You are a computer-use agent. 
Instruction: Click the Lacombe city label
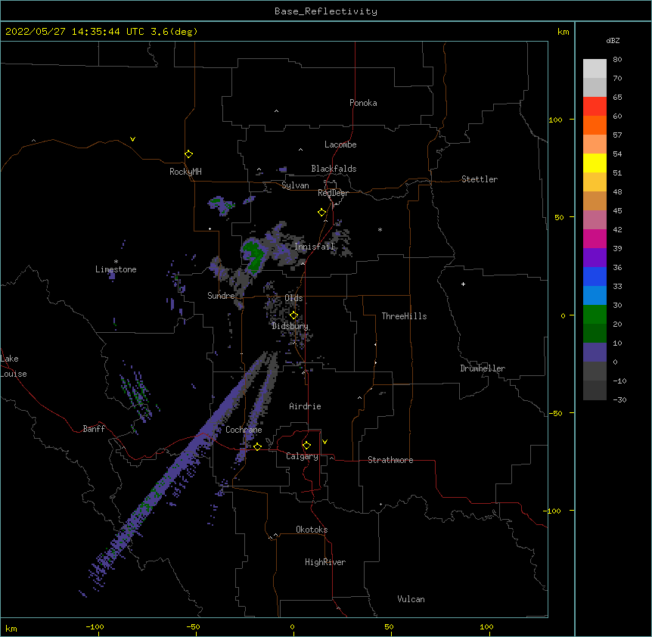[340, 144]
